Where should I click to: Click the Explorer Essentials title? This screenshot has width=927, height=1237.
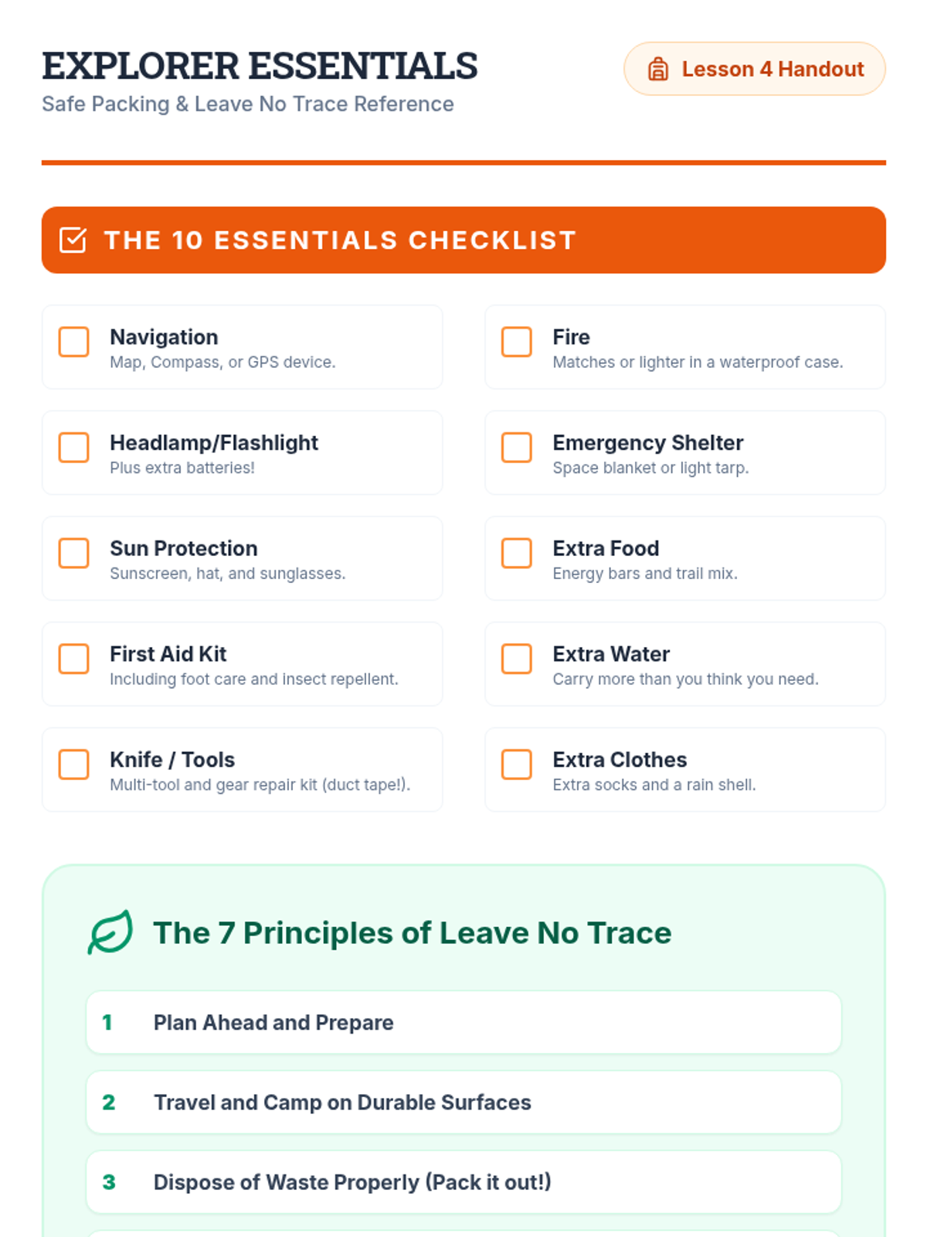(x=260, y=66)
